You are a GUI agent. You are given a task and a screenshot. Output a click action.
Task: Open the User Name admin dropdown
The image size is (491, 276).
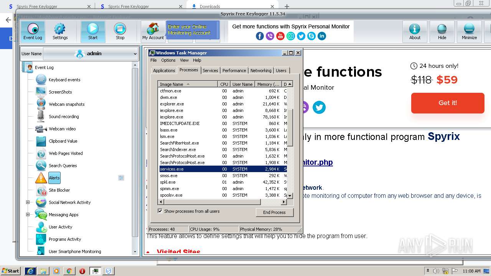coord(91,54)
